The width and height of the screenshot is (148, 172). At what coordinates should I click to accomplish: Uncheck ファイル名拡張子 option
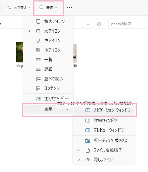(x=104, y=150)
